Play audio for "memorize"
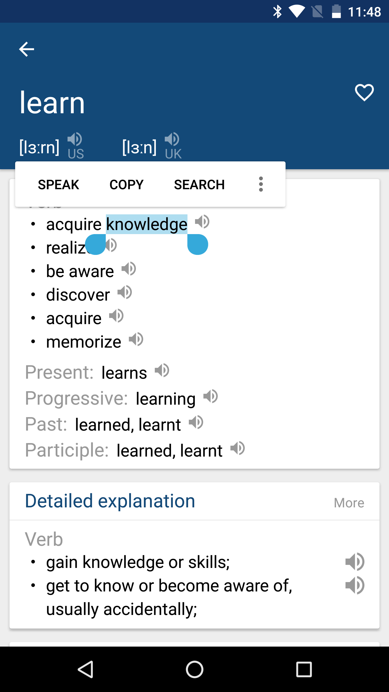389x692 pixels. 136,340
